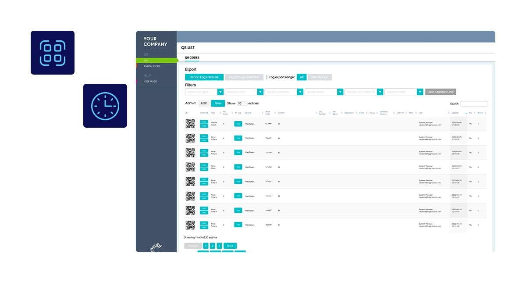Sort table by Active column
This screenshot has width=526, height=283.
[480, 113]
